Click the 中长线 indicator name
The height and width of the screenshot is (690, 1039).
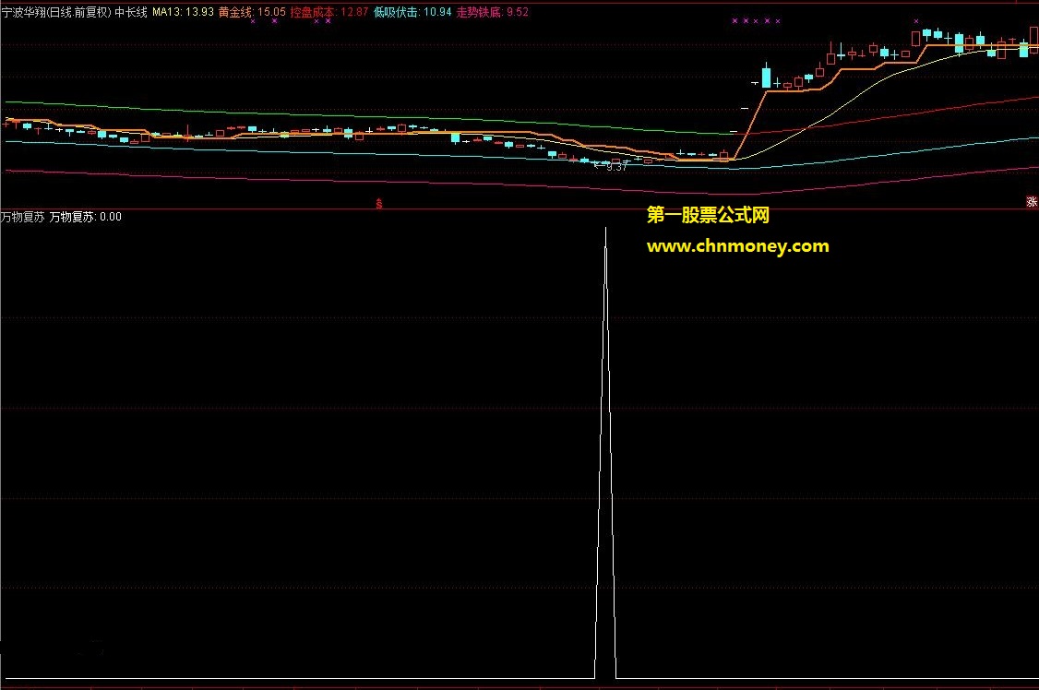pos(130,12)
